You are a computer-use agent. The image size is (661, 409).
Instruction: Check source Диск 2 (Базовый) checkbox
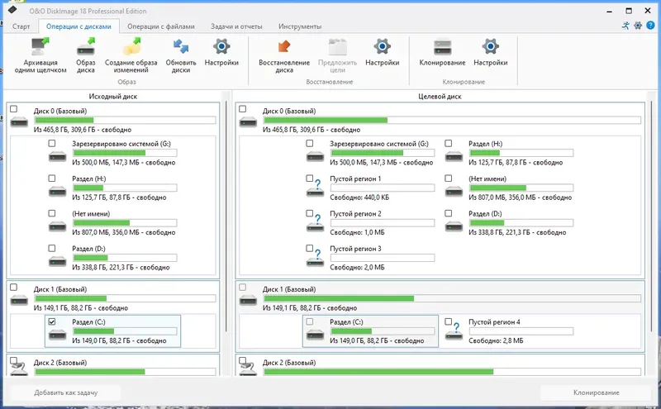pyautogui.click(x=13, y=360)
